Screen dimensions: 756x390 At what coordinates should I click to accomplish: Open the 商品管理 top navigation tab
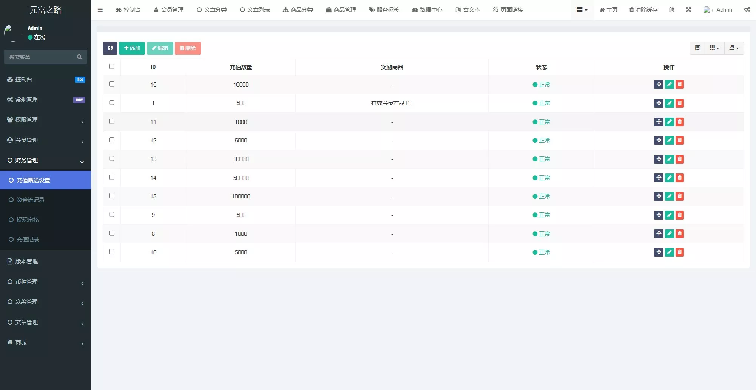341,10
